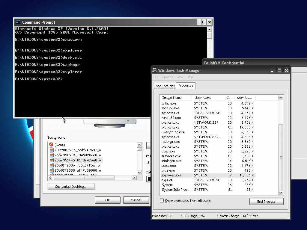The height and width of the screenshot is (230, 307).
Task: Click the process list scrollbar thumb
Action: [281, 157]
